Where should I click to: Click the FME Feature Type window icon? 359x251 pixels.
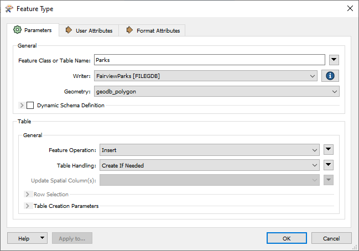point(9,9)
